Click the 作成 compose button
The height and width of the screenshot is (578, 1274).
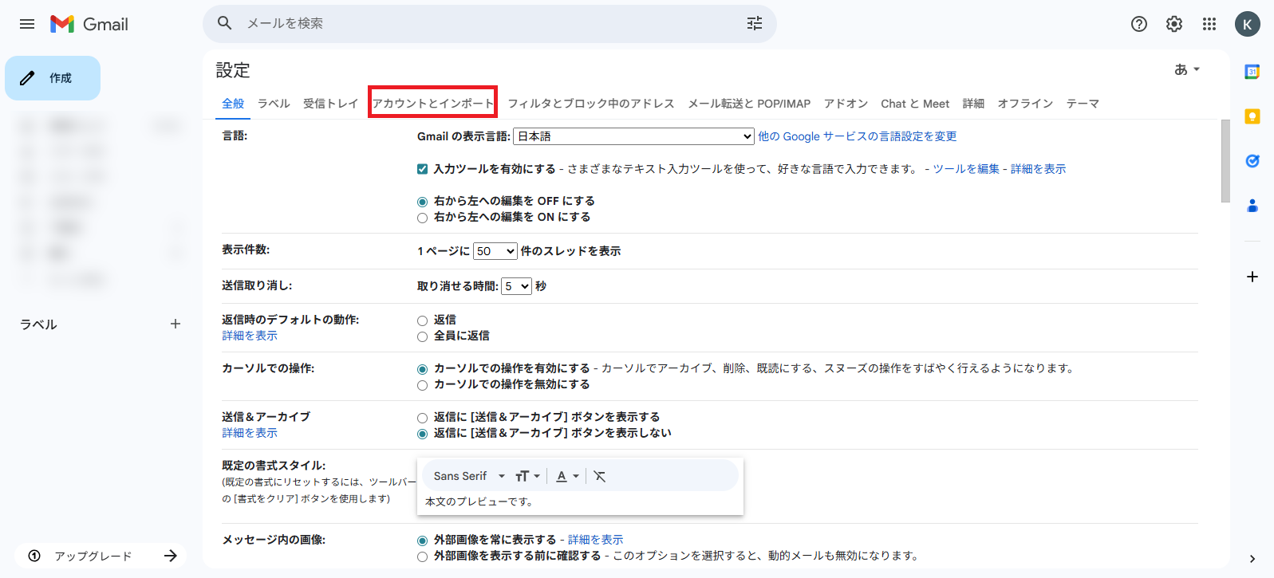tap(53, 78)
